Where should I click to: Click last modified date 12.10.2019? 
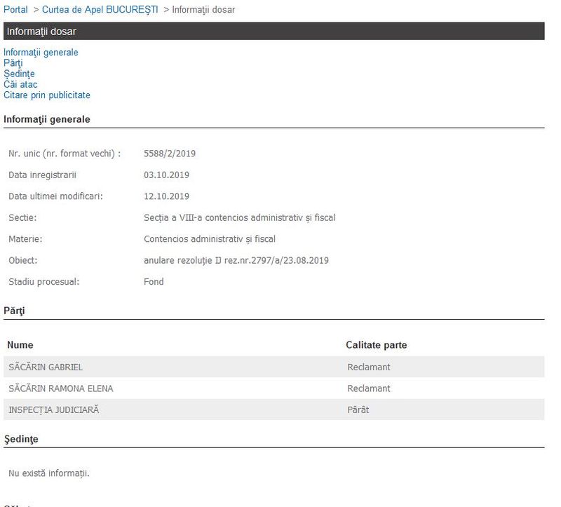pos(166,196)
